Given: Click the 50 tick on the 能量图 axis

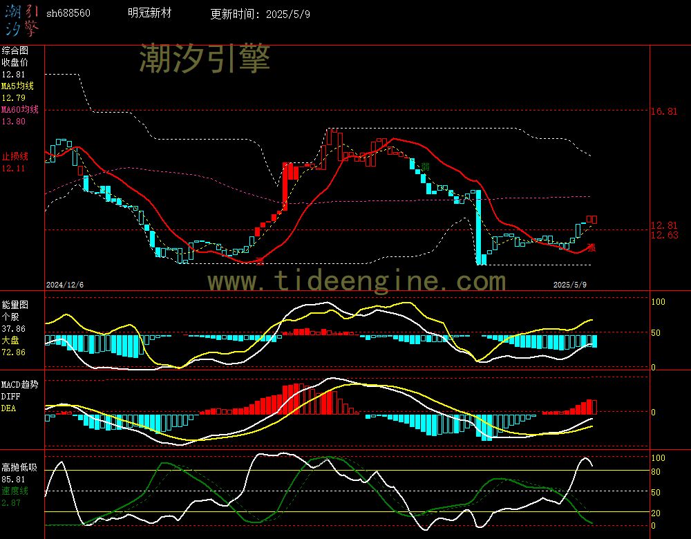Looking at the screenshot, I should coord(656,333).
